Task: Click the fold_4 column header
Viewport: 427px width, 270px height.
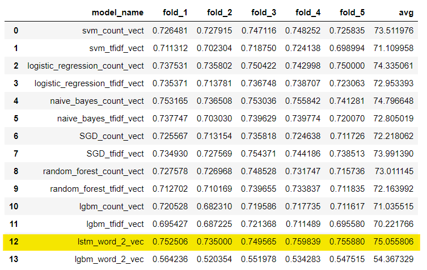Action: point(308,12)
